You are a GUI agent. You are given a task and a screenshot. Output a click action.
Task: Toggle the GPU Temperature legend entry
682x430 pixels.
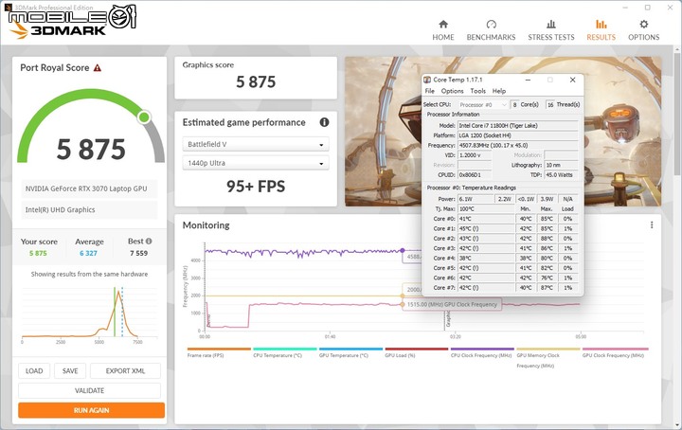coord(350,352)
